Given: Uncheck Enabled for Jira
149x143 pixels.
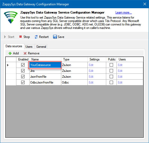Looking at the screenshot, I should click(x=23, y=71).
